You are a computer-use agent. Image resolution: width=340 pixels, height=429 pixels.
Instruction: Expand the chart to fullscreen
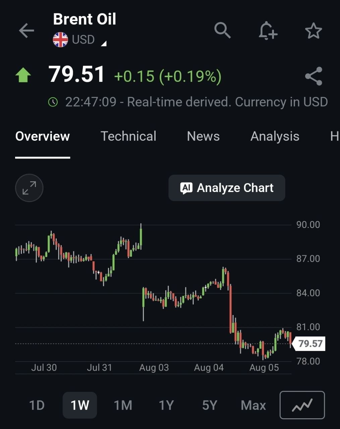[x=29, y=188]
